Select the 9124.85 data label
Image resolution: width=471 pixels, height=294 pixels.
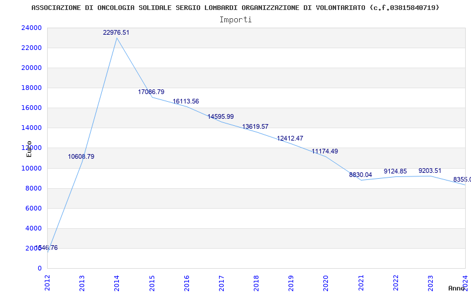click(395, 171)
